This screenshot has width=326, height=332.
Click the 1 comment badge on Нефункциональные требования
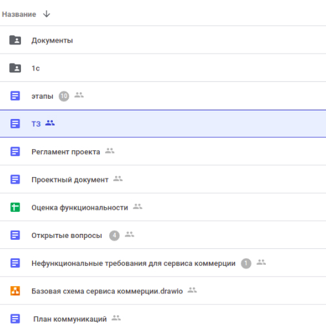point(246,263)
